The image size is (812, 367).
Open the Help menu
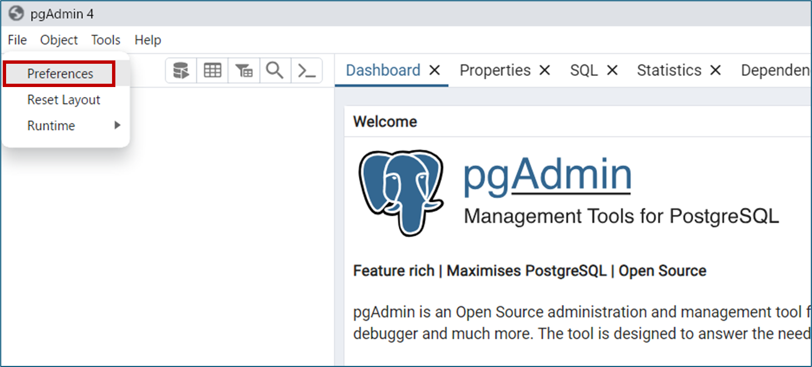148,40
